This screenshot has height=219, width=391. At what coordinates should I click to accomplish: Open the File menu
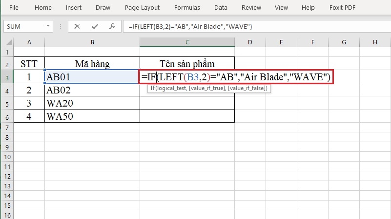[14, 8]
